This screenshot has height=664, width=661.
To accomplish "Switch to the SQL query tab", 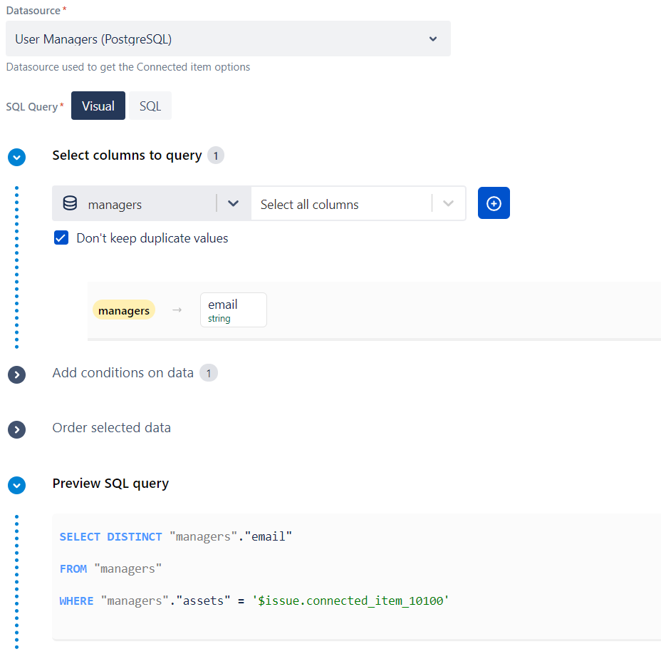I will [150, 106].
